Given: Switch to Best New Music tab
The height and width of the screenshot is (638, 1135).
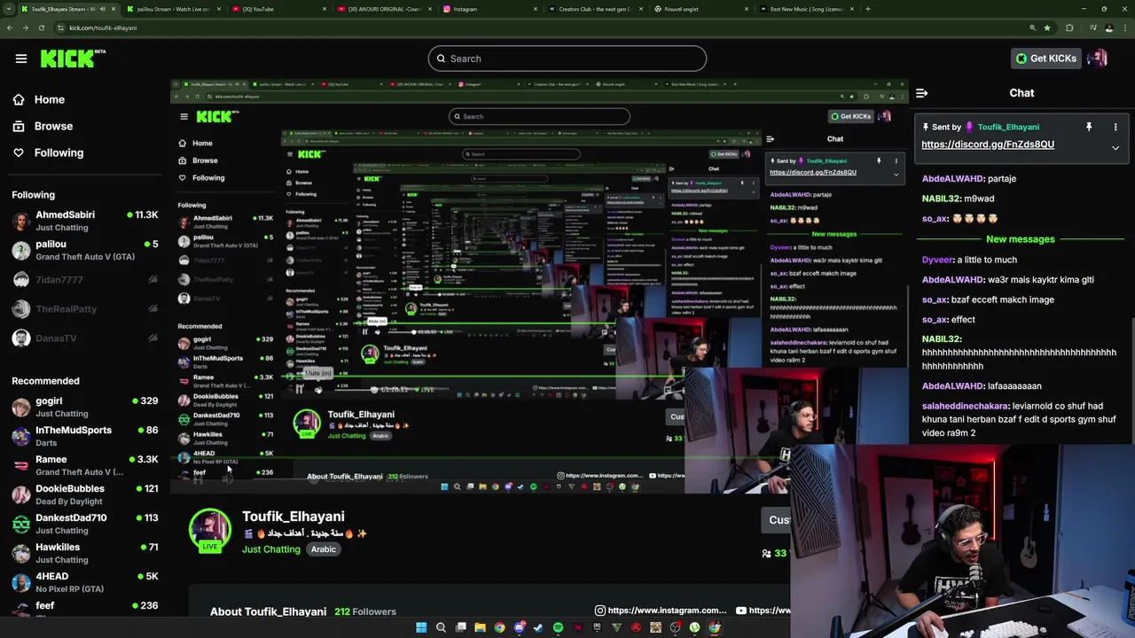Looking at the screenshot, I should tap(808, 9).
